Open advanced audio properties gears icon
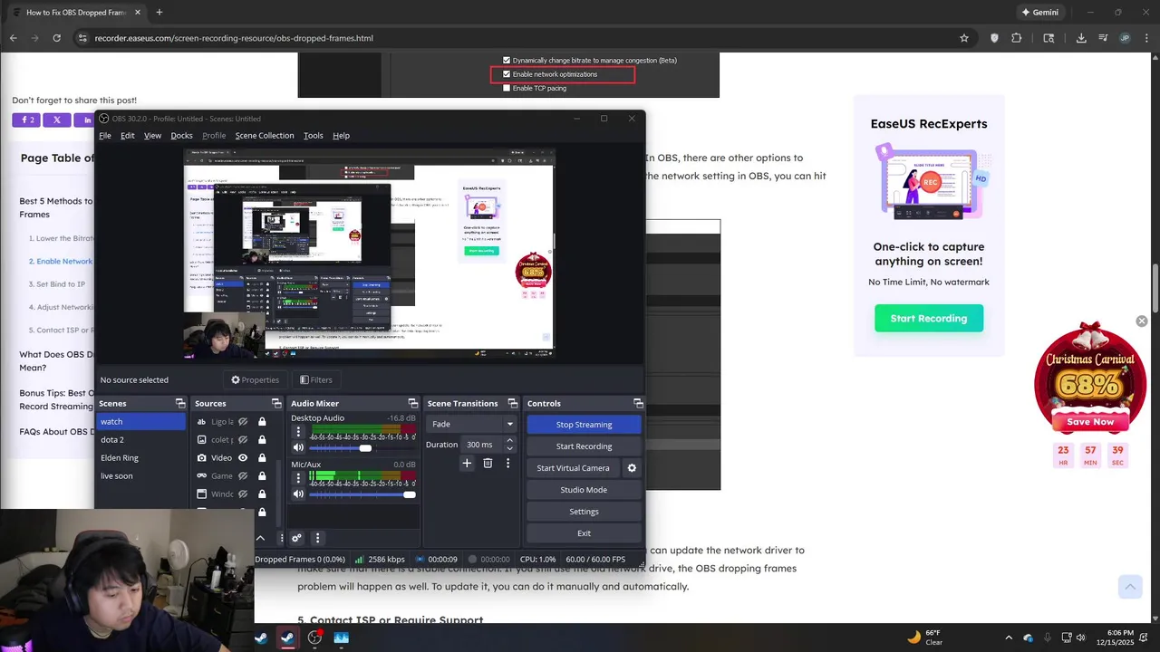Viewport: 1160px width, 652px height. coord(295,538)
